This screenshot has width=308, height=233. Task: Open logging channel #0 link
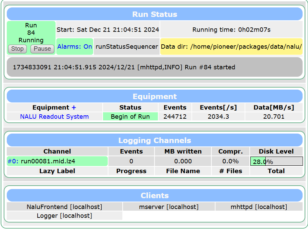(x=13, y=161)
